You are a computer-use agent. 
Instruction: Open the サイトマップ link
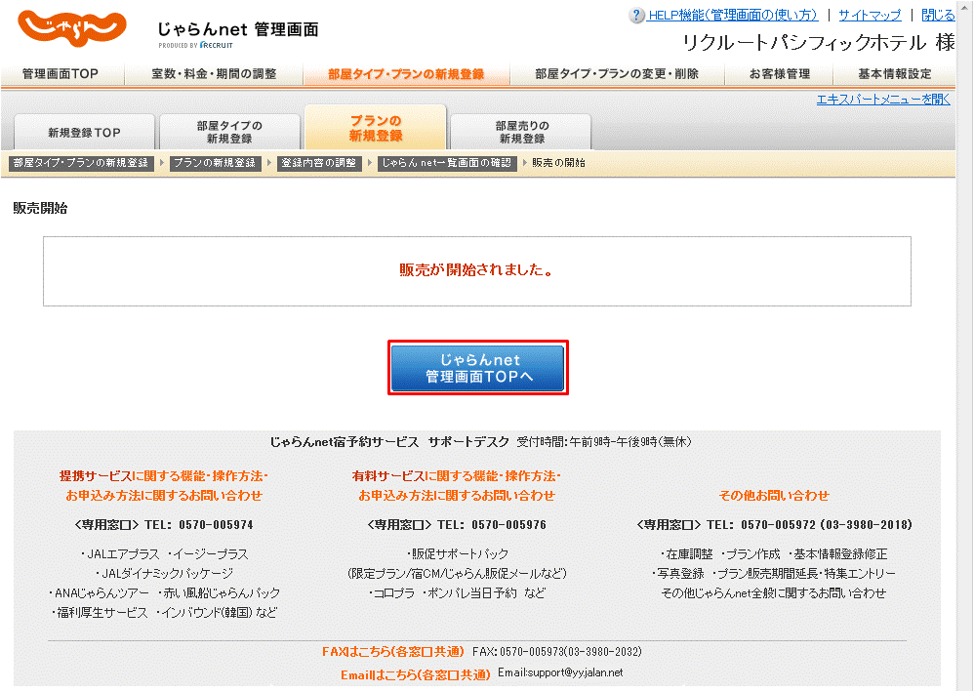(872, 14)
